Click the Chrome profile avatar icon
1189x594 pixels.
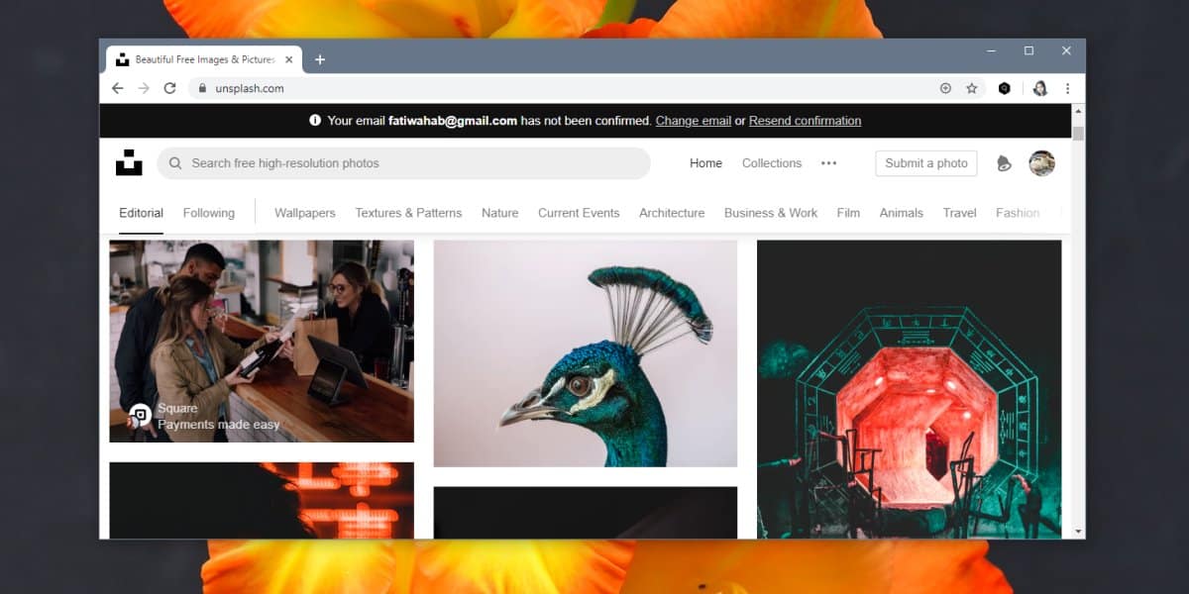(1039, 88)
